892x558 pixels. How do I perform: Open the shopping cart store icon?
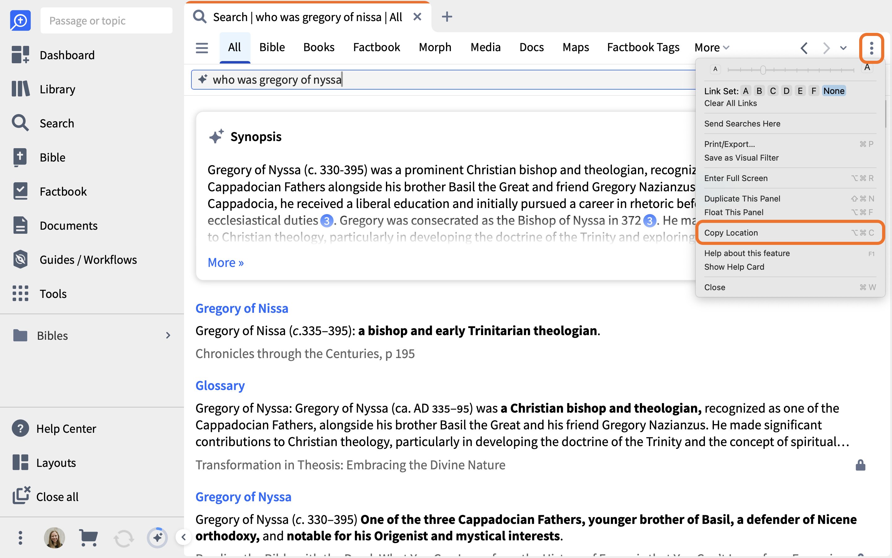pyautogui.click(x=89, y=538)
